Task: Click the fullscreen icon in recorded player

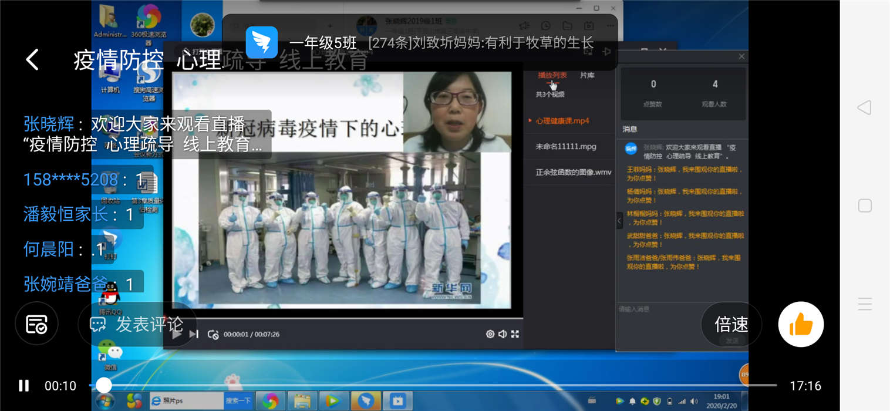Action: tap(515, 334)
